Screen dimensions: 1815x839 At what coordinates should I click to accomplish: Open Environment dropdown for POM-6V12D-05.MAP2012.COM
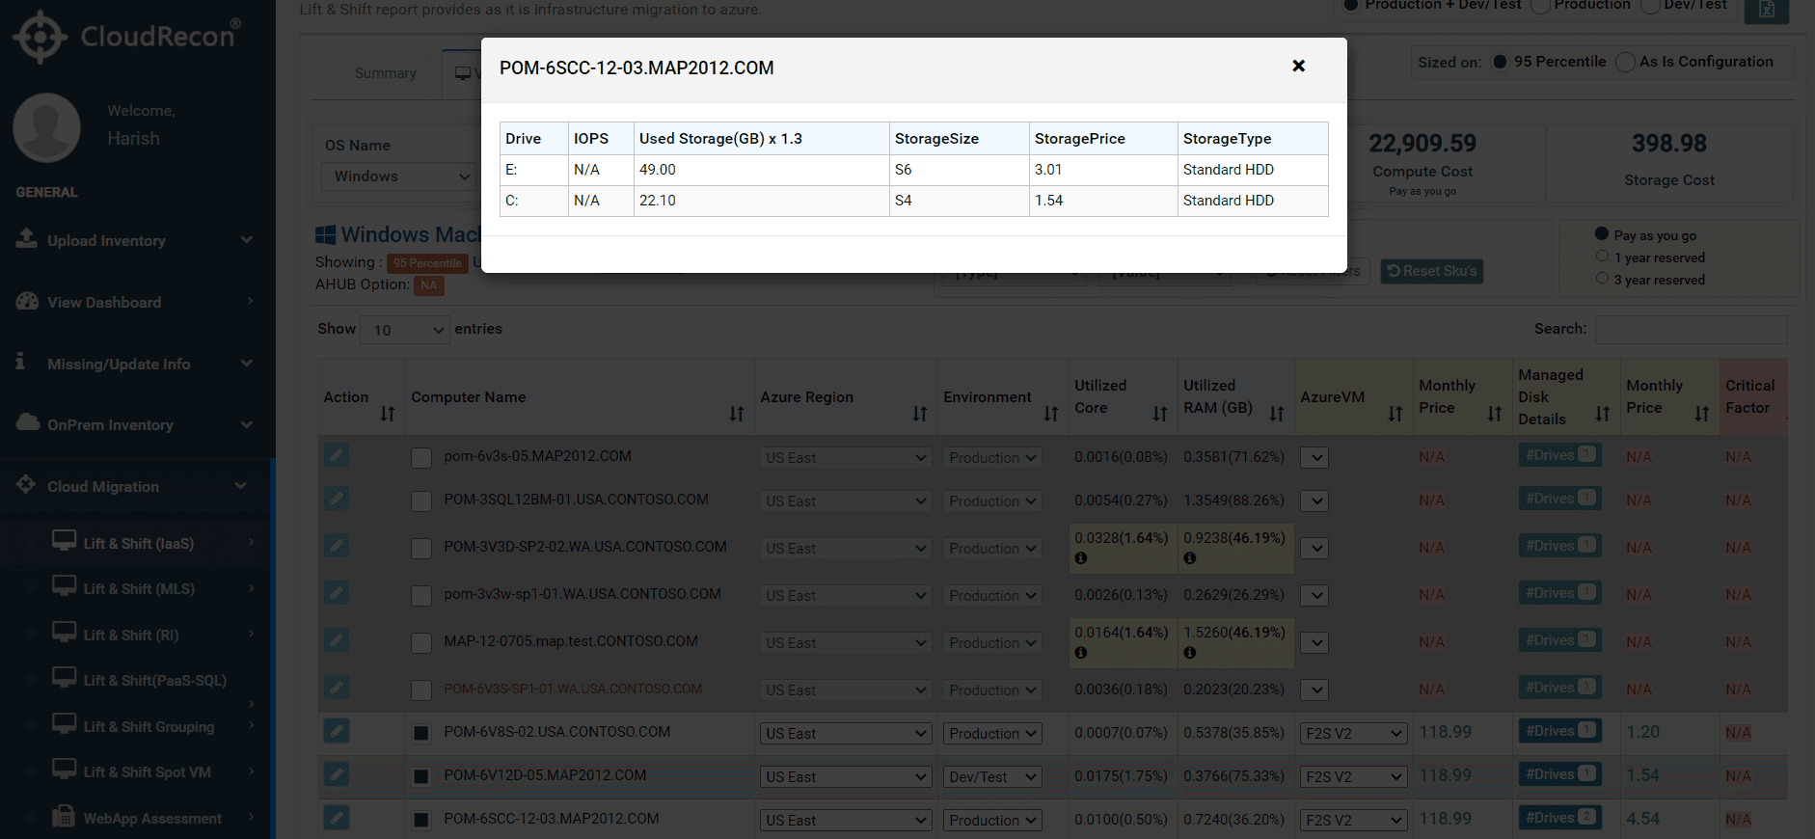(992, 777)
